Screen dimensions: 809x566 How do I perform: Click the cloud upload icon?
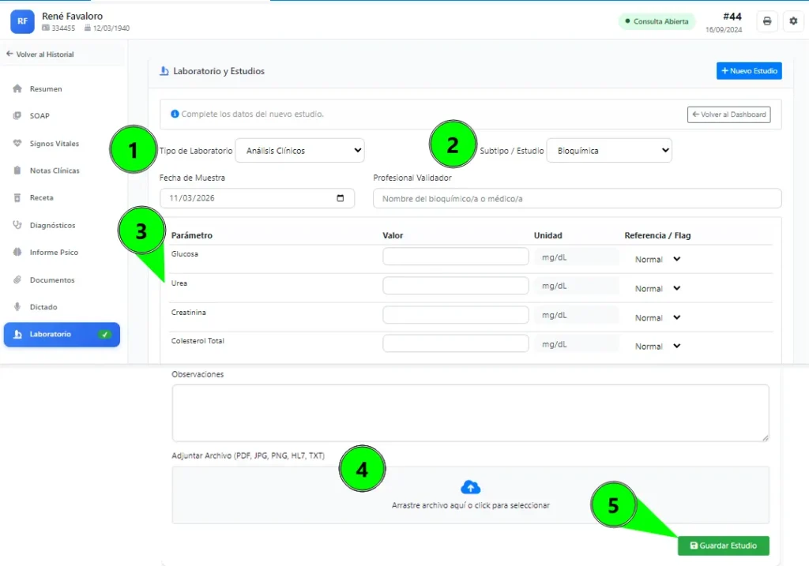point(470,486)
